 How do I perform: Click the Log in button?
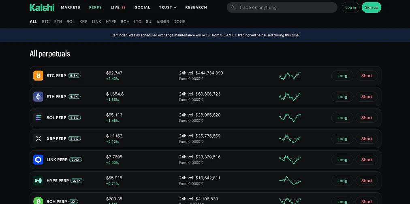[x=350, y=7]
